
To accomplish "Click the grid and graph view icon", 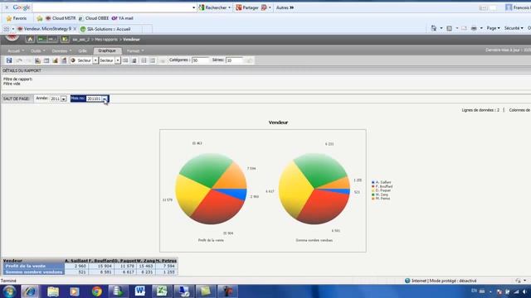I will tap(64, 60).
